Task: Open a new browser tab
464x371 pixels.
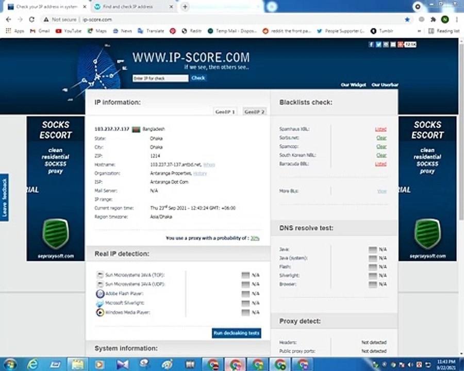Action: [x=185, y=7]
